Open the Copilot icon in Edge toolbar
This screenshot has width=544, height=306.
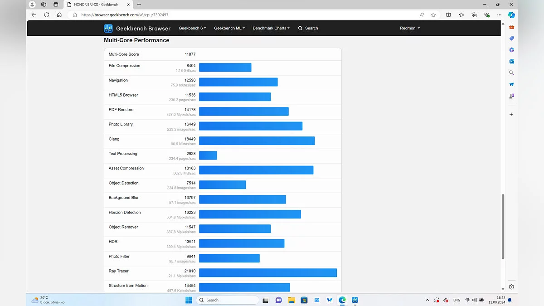point(511,15)
